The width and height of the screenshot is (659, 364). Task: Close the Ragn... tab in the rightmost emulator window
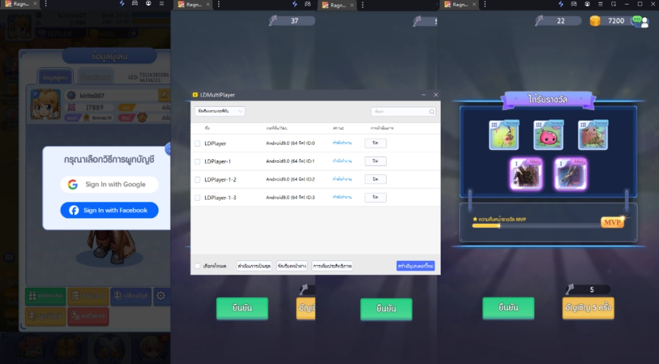coord(474,5)
